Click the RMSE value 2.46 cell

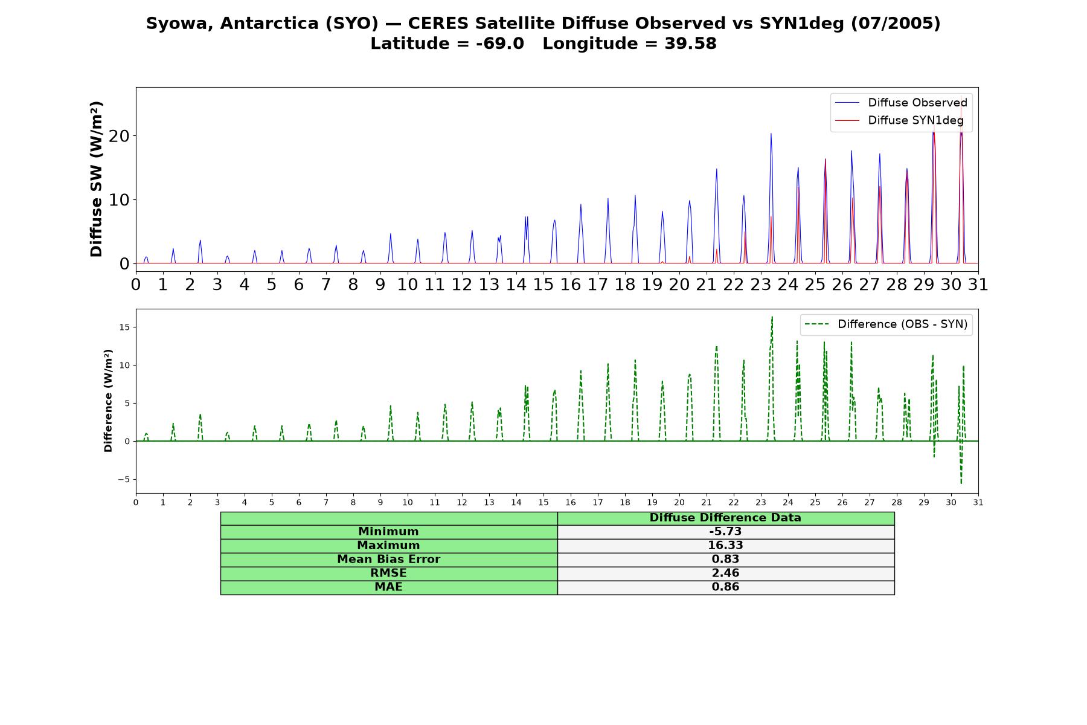pyautogui.click(x=725, y=573)
